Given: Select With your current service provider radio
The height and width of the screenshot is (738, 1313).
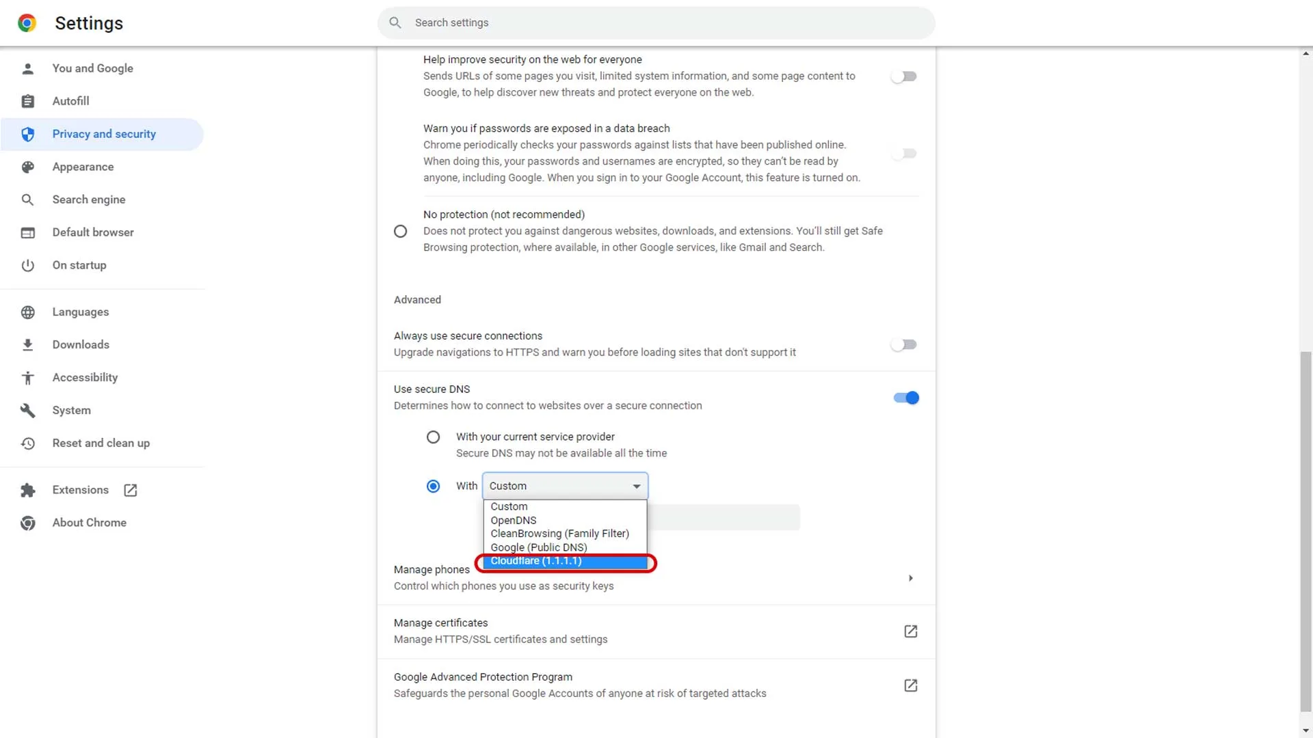Looking at the screenshot, I should click(434, 437).
